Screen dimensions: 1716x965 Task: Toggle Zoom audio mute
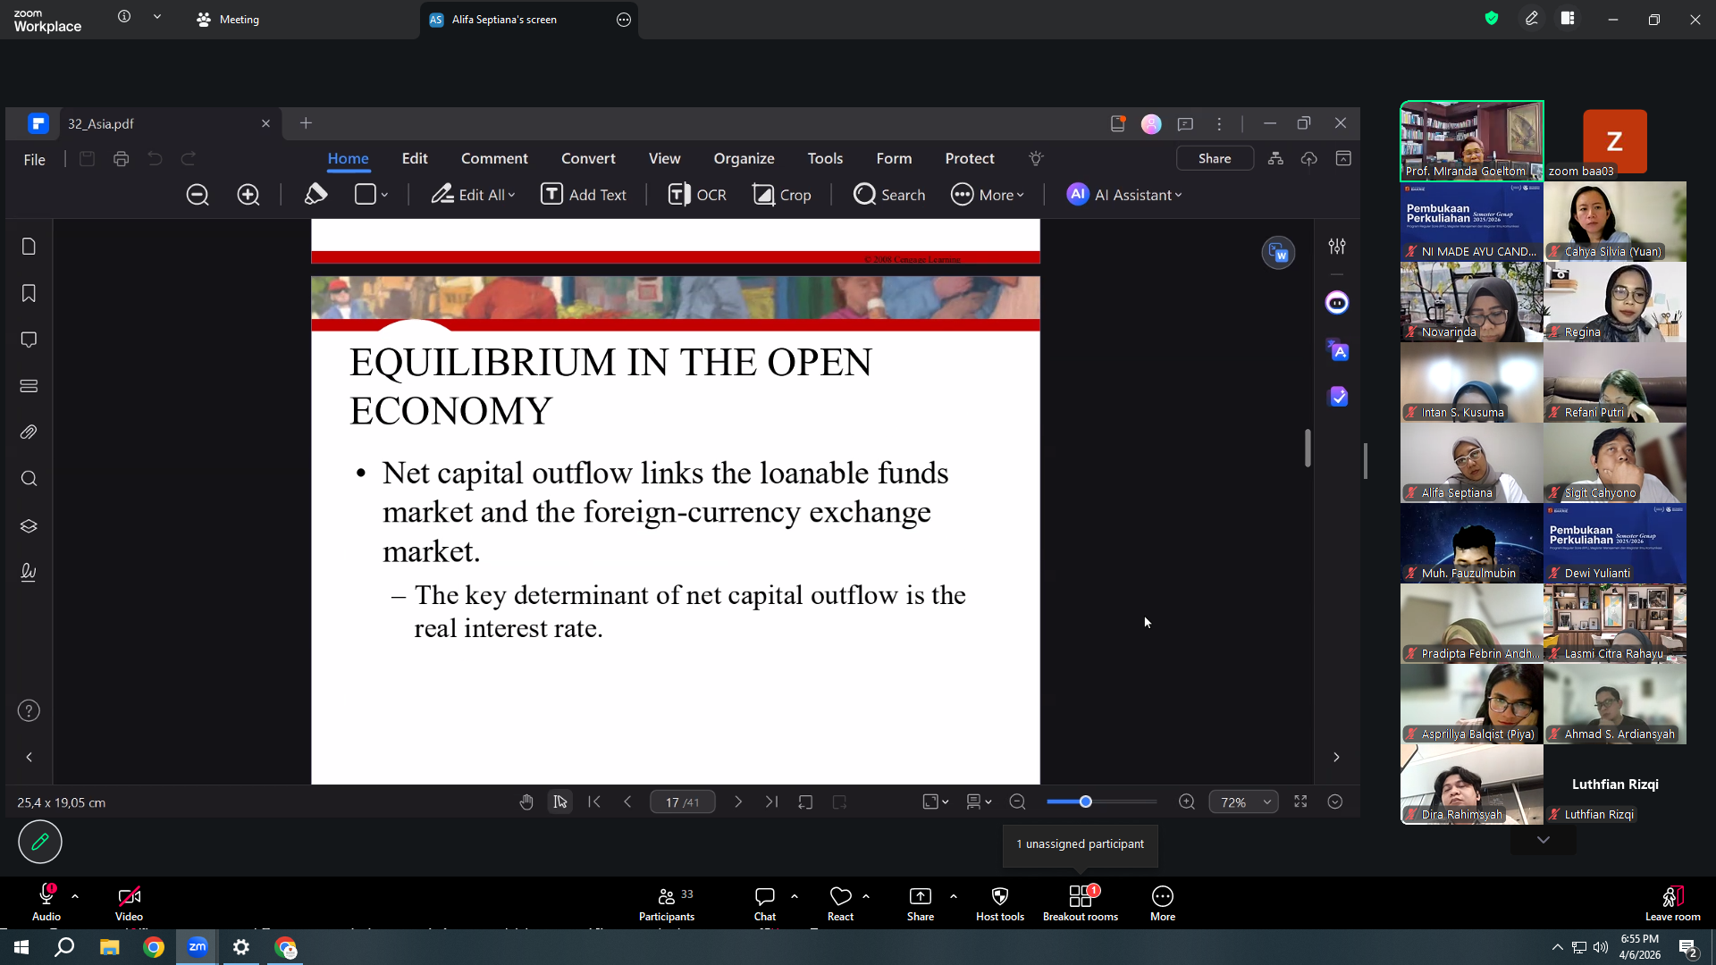pyautogui.click(x=46, y=903)
